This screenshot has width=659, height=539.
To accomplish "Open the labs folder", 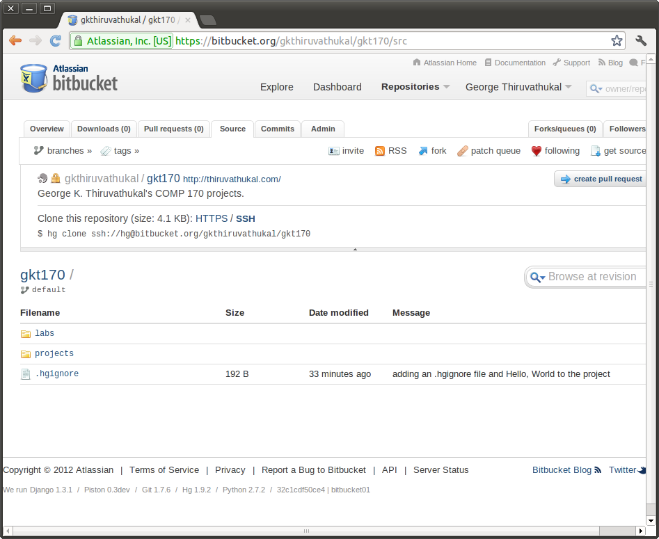I will 45,334.
